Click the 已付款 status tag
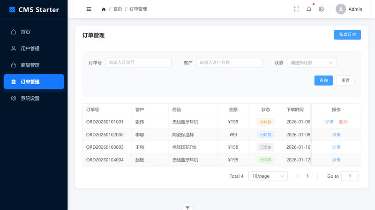This screenshot has height=210, width=375. 265,135
